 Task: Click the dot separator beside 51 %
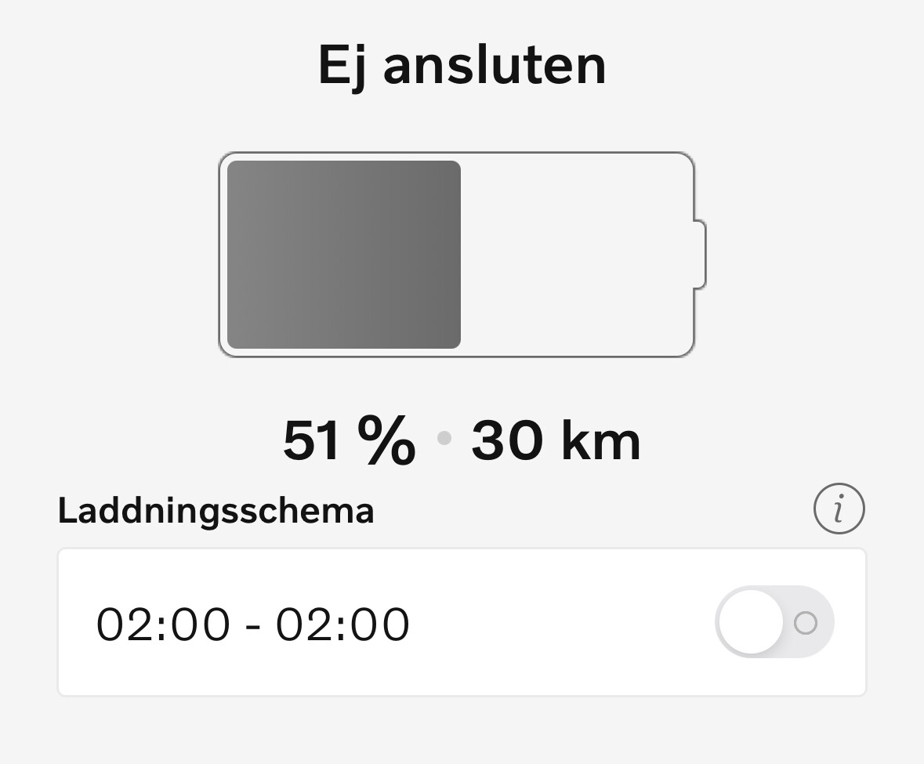(x=444, y=439)
